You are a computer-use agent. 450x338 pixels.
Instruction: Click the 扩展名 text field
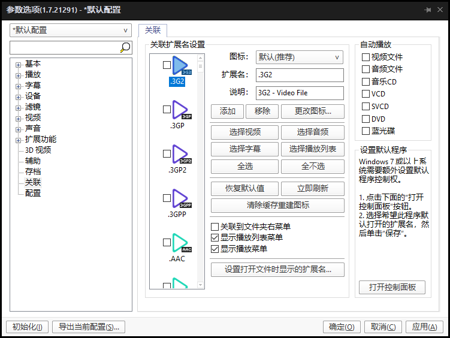click(x=299, y=75)
